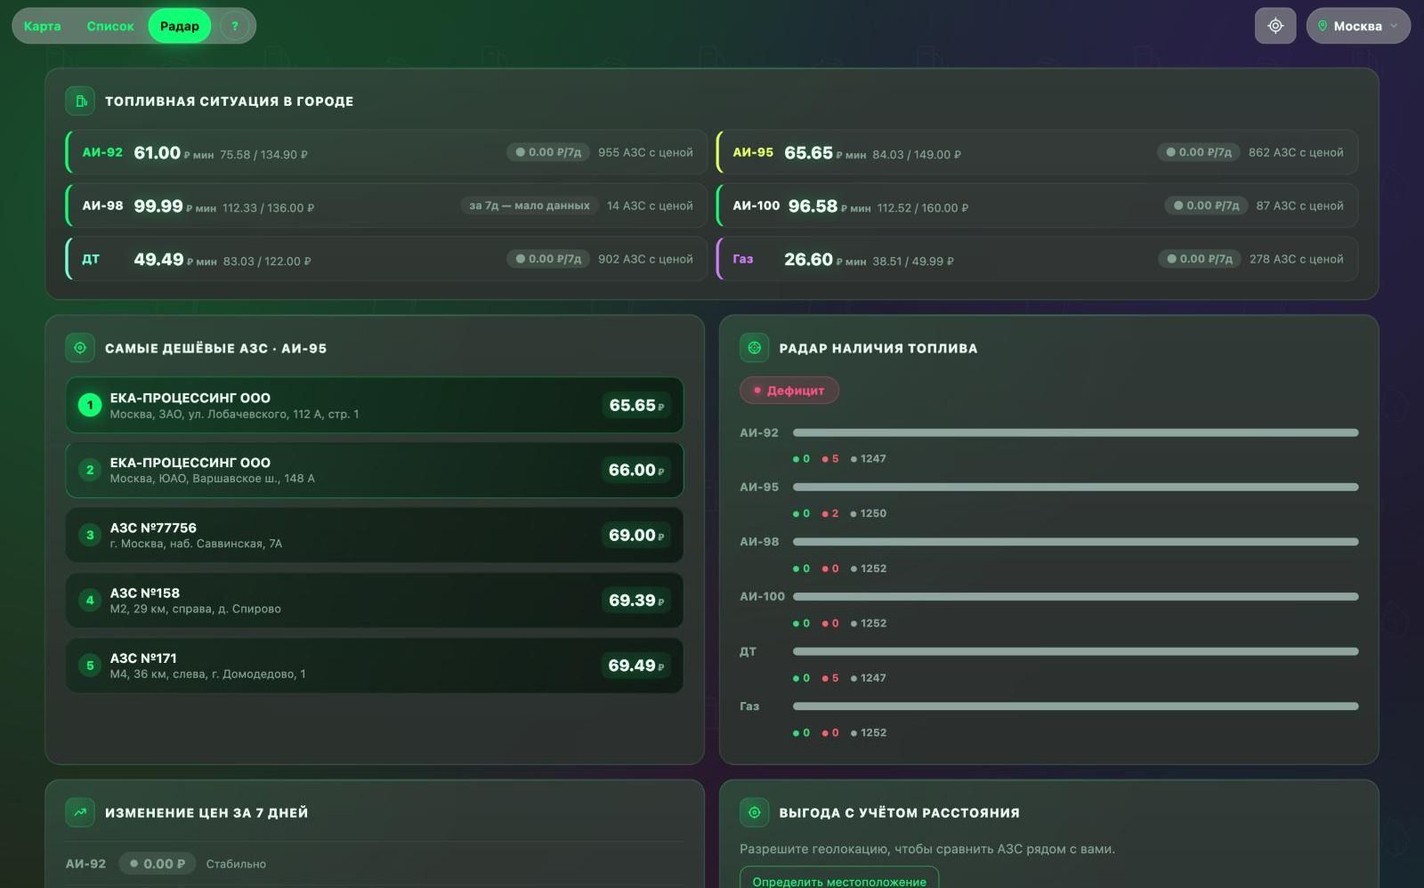Open the АЗС №171 station row
Viewport: 1424px width, 888px height.
pos(375,666)
